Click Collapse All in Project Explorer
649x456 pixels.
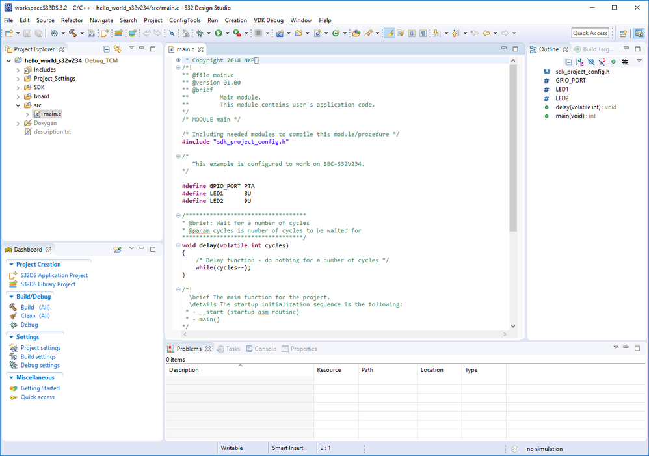(x=106, y=49)
